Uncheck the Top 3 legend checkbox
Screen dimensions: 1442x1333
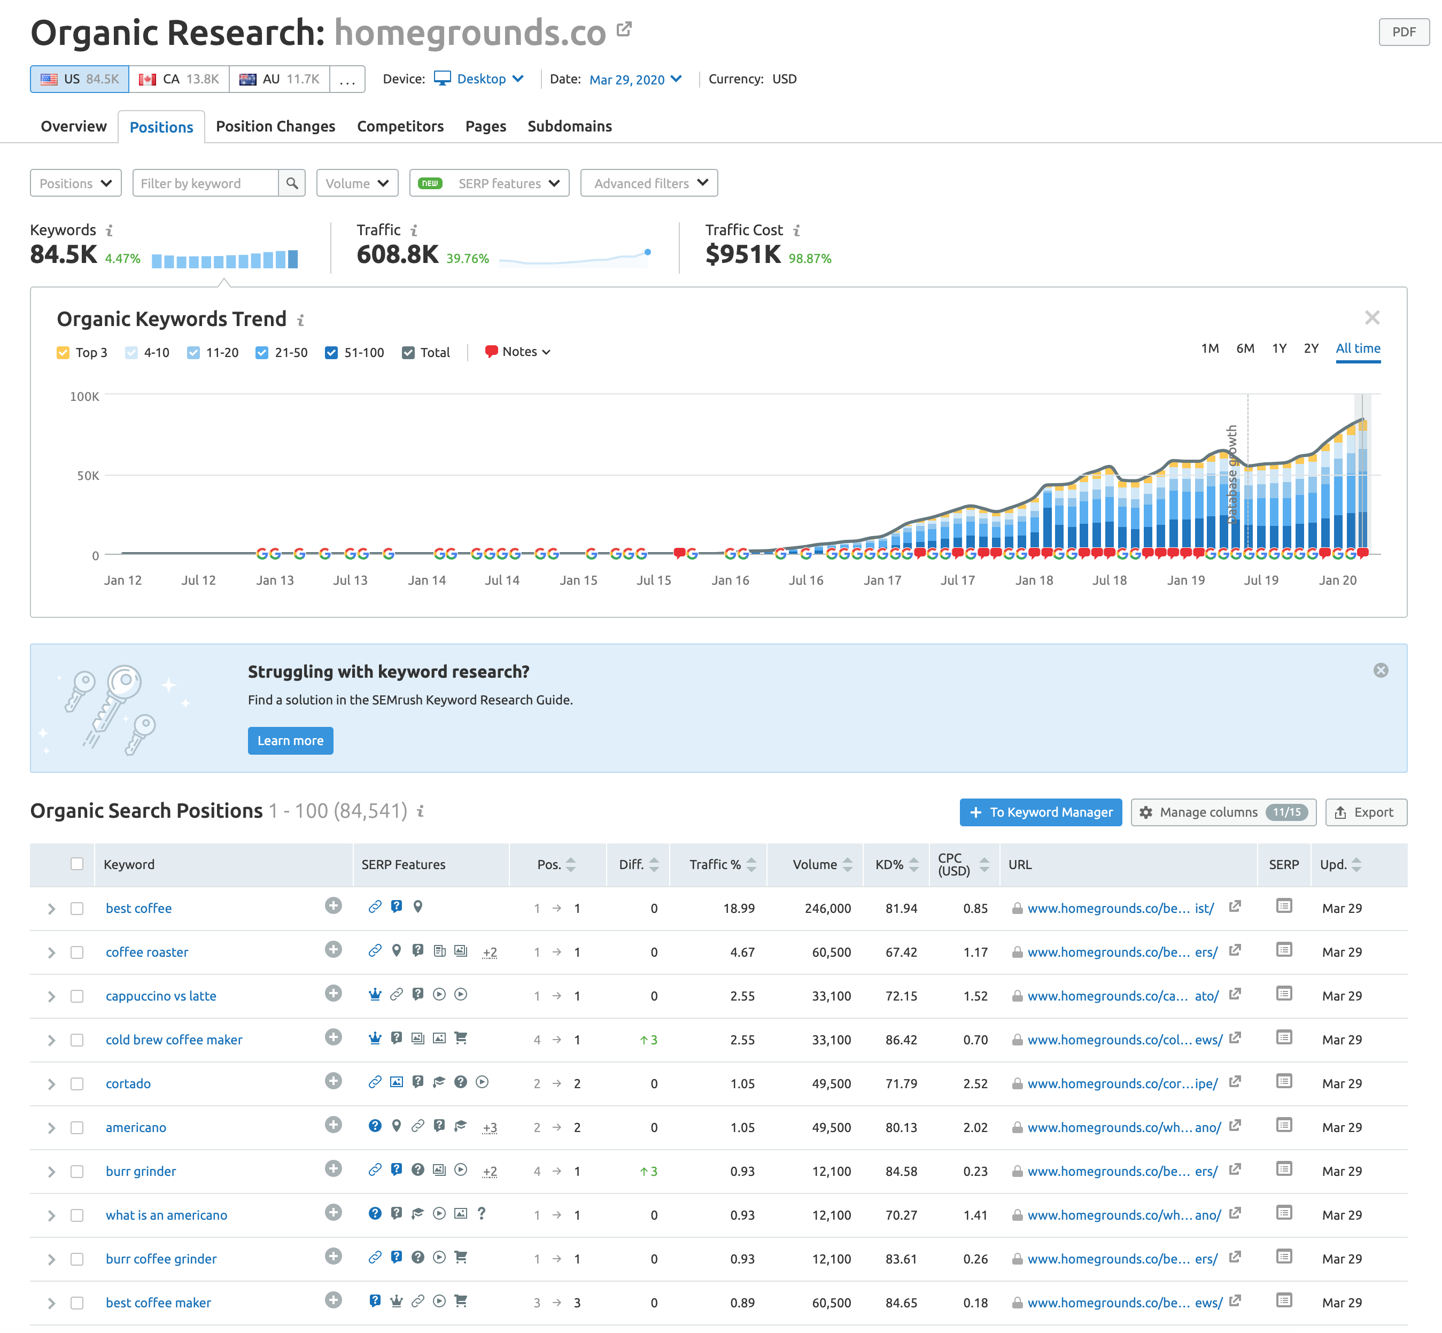tap(64, 353)
